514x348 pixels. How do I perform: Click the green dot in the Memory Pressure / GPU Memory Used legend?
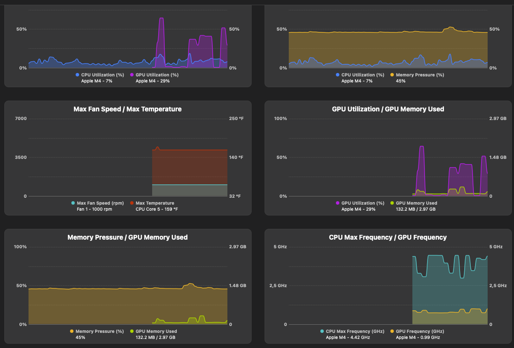pos(132,331)
